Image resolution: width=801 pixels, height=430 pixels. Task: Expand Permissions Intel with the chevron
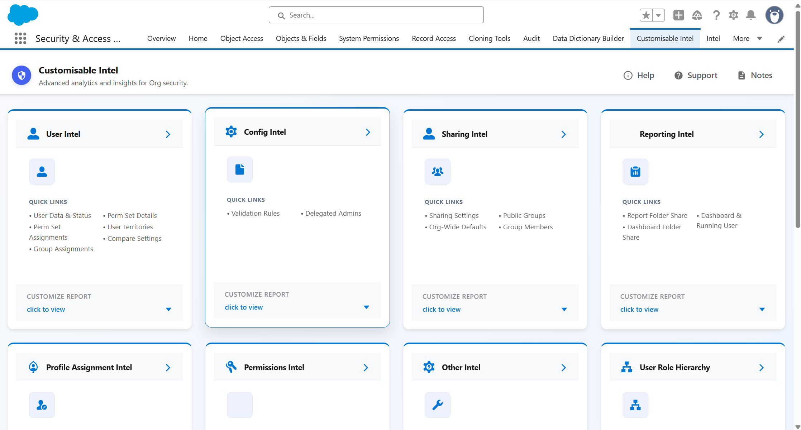coord(366,368)
